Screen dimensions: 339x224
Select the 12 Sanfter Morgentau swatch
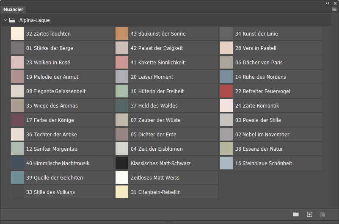click(17, 149)
